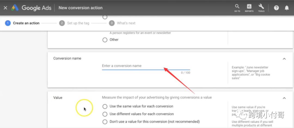Close the New conversion action dialog
Viewport: 294px width, 128px height.
coord(5,8)
